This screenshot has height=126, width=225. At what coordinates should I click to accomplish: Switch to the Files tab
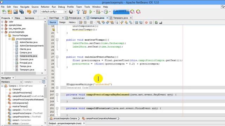[17, 18]
